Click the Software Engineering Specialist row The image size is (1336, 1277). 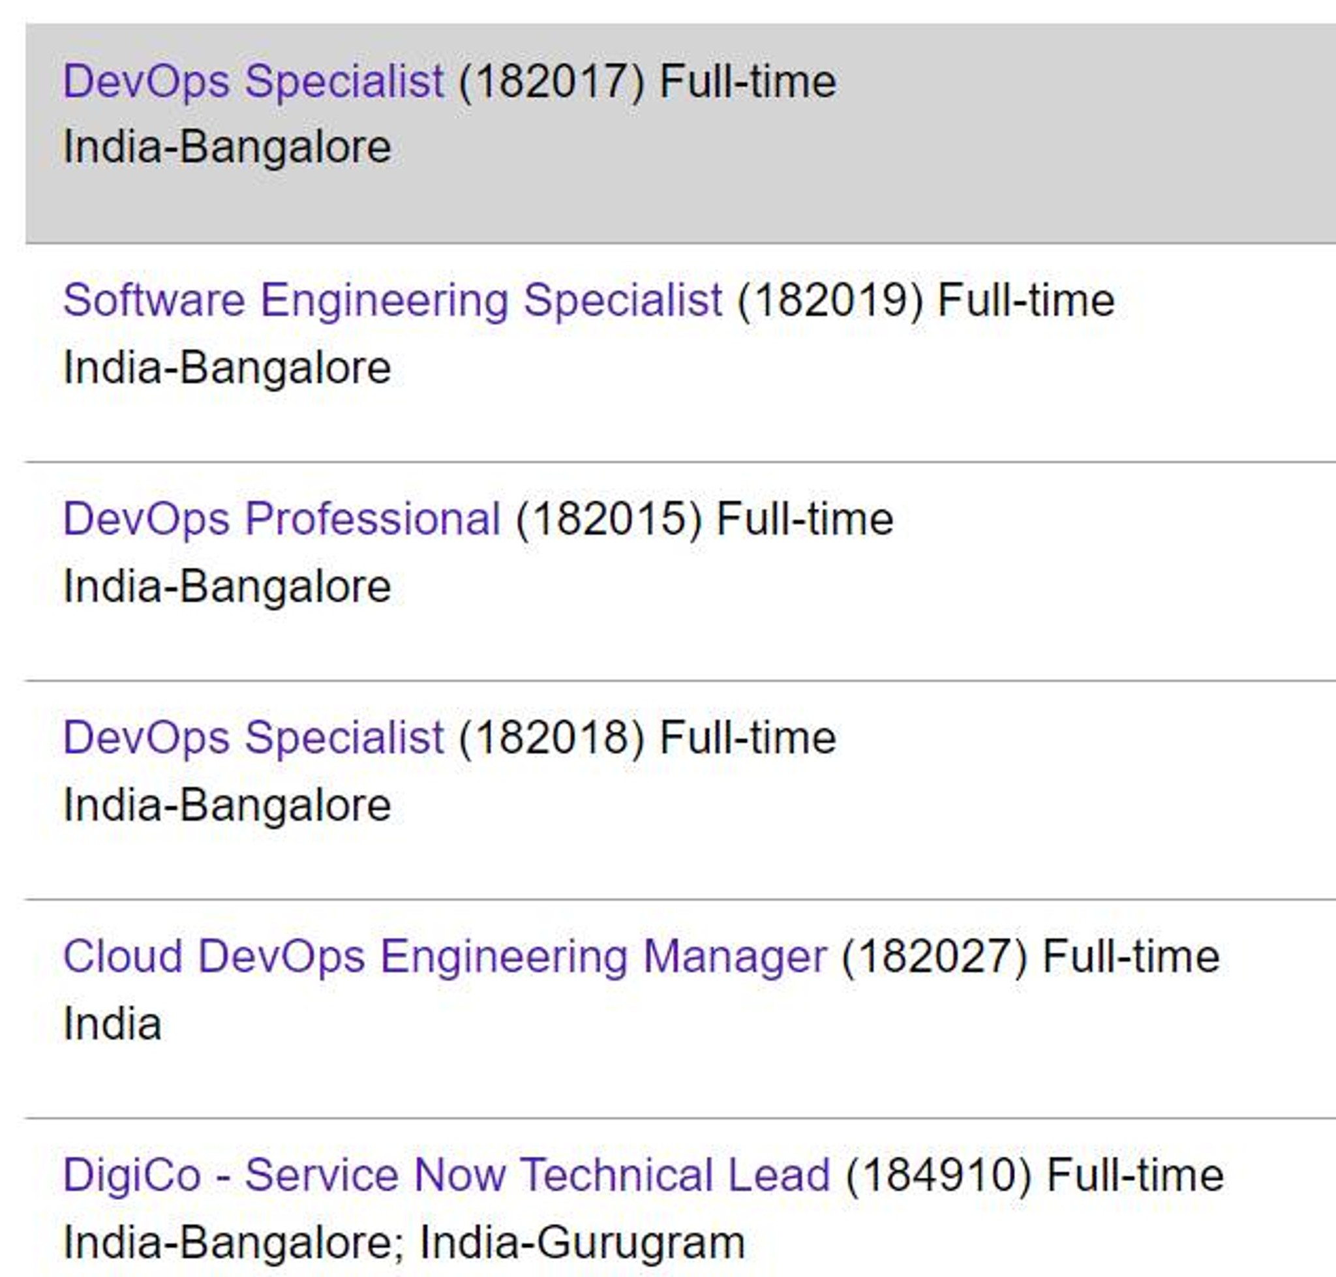[x=667, y=333]
